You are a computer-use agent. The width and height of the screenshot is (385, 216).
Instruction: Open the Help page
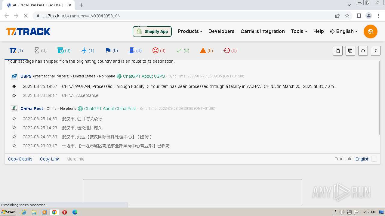(x=319, y=31)
